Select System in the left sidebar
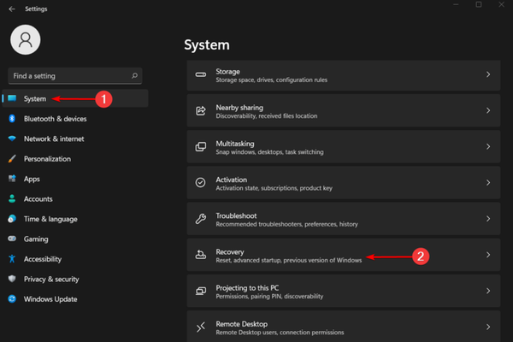513x342 pixels. point(35,98)
